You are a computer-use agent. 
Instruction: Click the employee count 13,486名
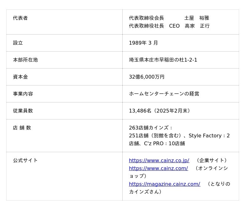[140, 111]
